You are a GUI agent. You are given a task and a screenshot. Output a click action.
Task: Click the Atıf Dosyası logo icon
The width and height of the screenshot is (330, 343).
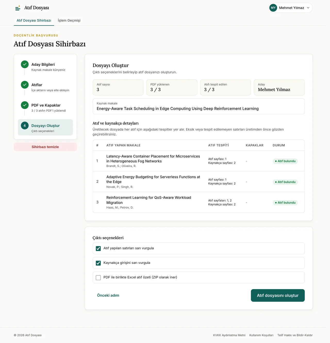tap(18, 8)
